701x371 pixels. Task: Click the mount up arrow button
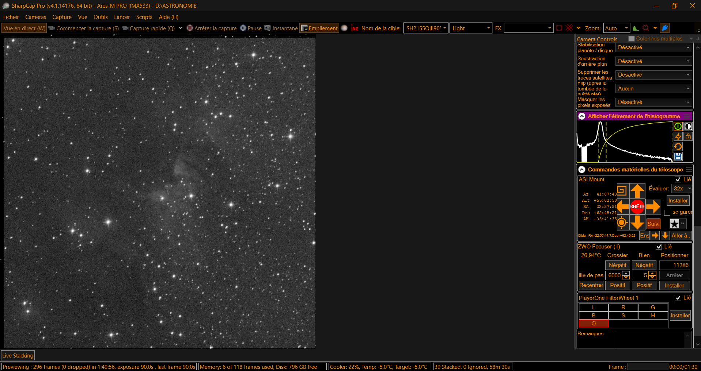click(x=637, y=191)
